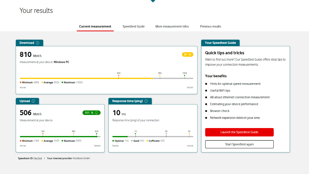Click the 810 Mbit/s download value
The width and height of the screenshot is (309, 174).
coord(31,55)
